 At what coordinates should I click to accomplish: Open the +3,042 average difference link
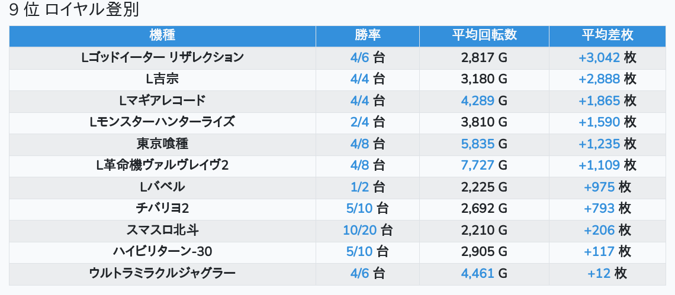(599, 57)
